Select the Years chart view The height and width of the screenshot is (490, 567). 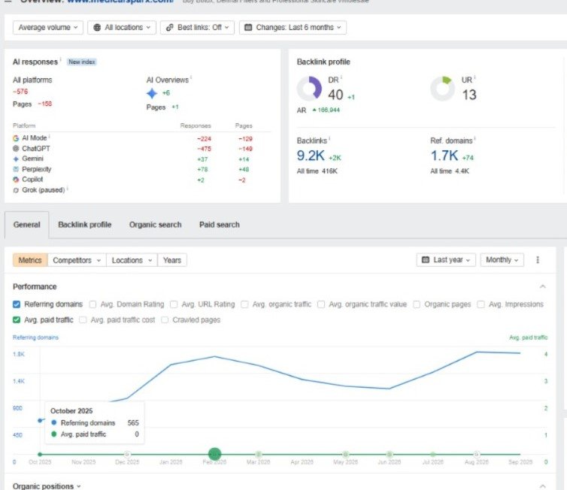(x=172, y=260)
